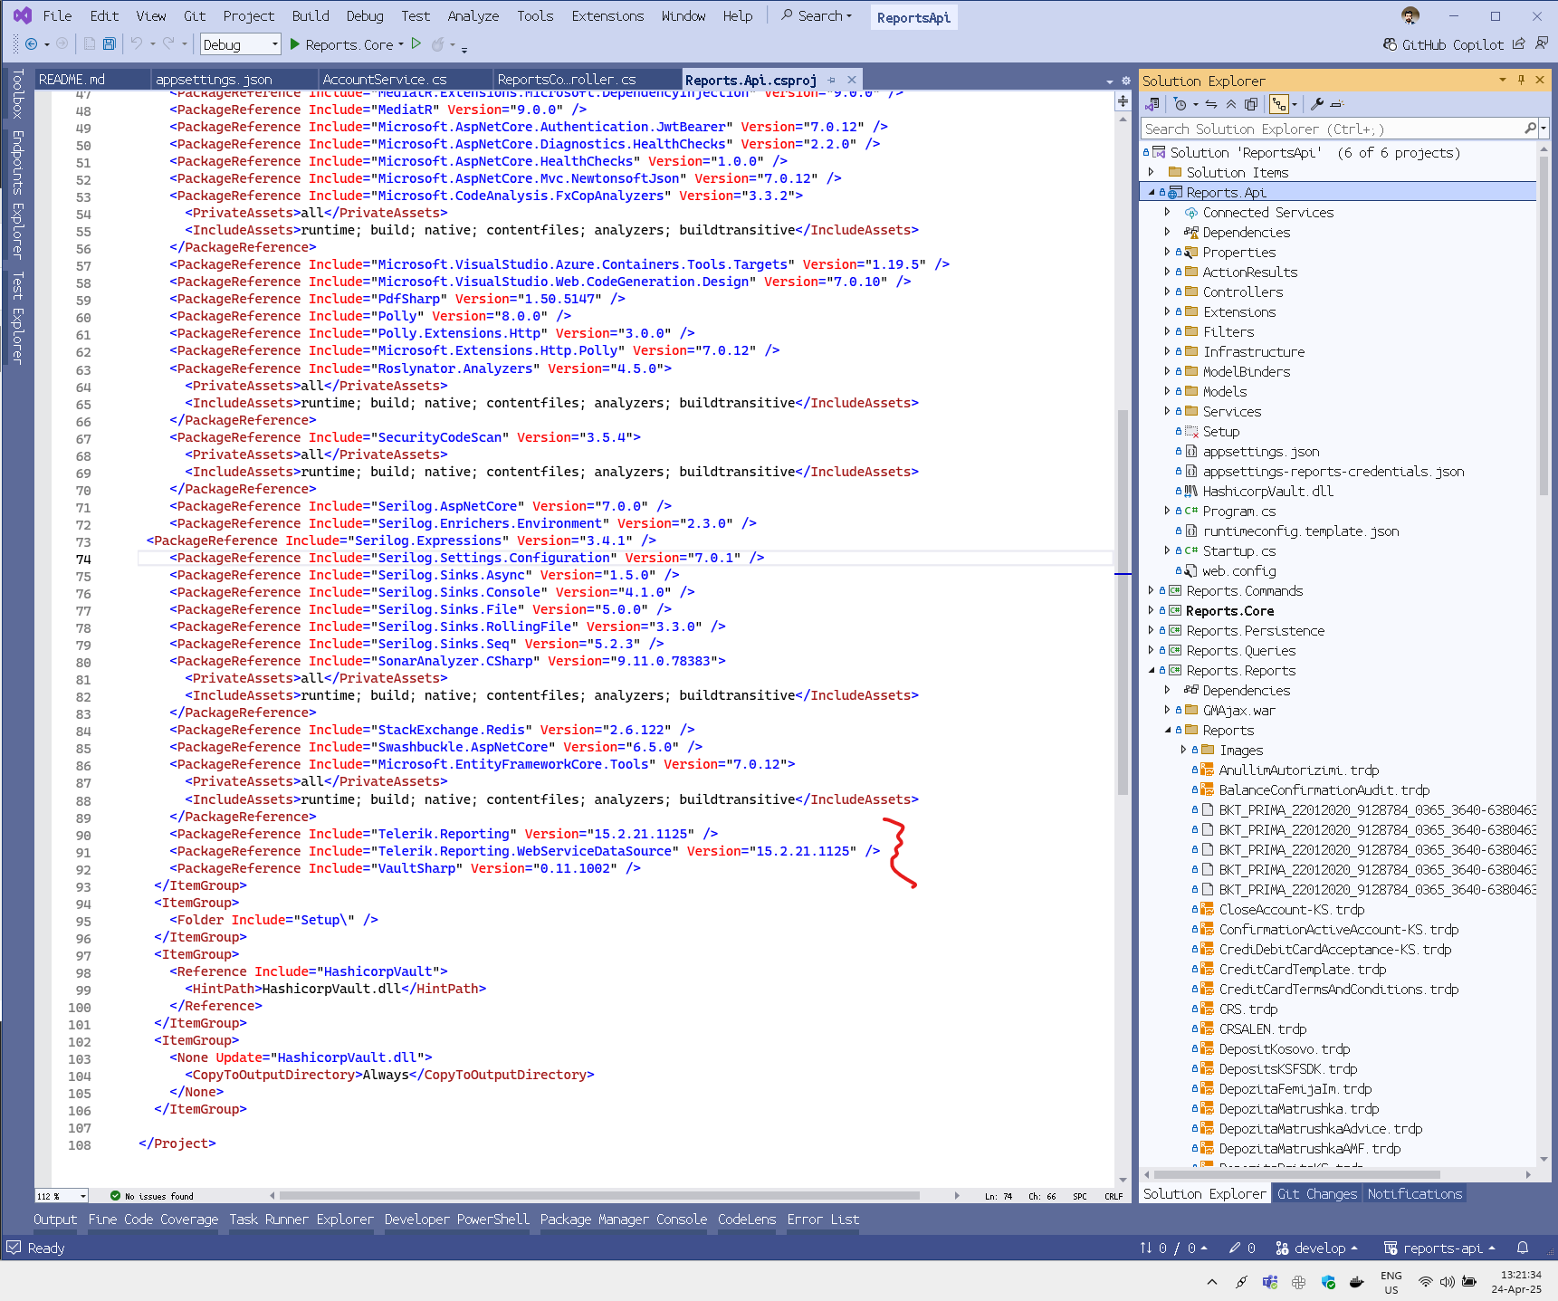Click the Navigate Backward arrow icon
The width and height of the screenshot is (1558, 1301).
pos(31,43)
